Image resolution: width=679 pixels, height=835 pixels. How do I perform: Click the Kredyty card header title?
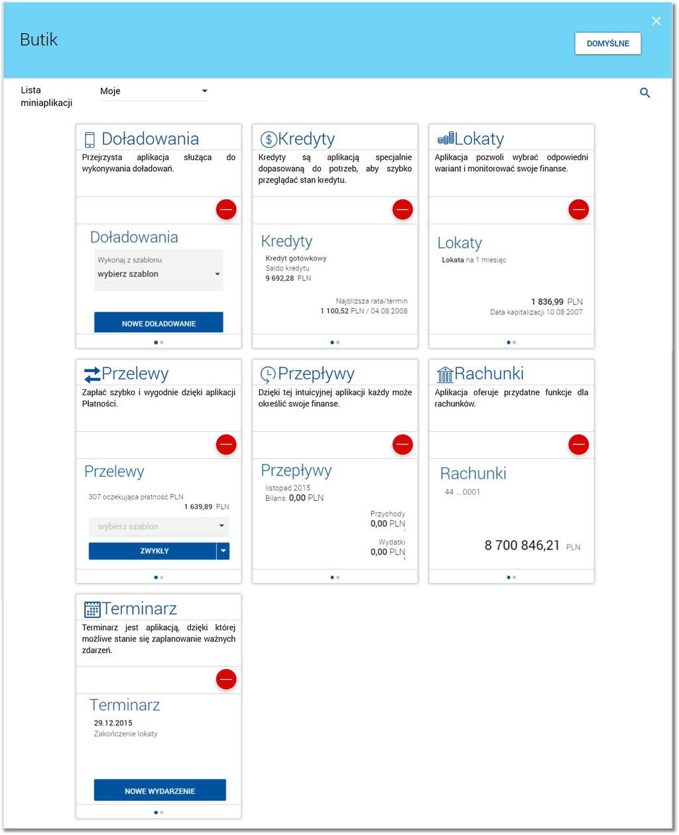(x=306, y=139)
